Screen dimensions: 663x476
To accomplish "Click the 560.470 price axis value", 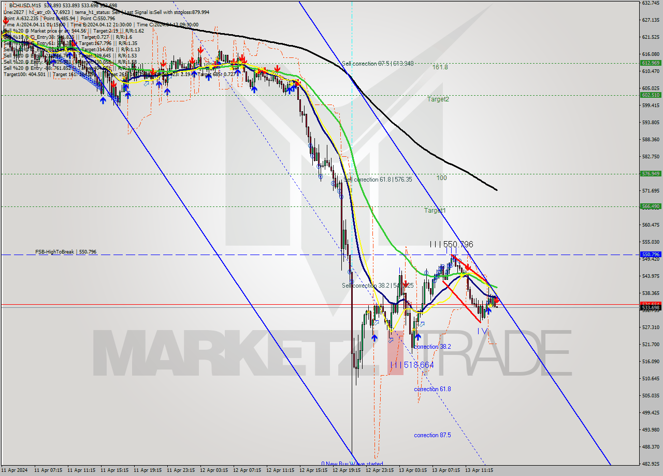I will 650,225.
